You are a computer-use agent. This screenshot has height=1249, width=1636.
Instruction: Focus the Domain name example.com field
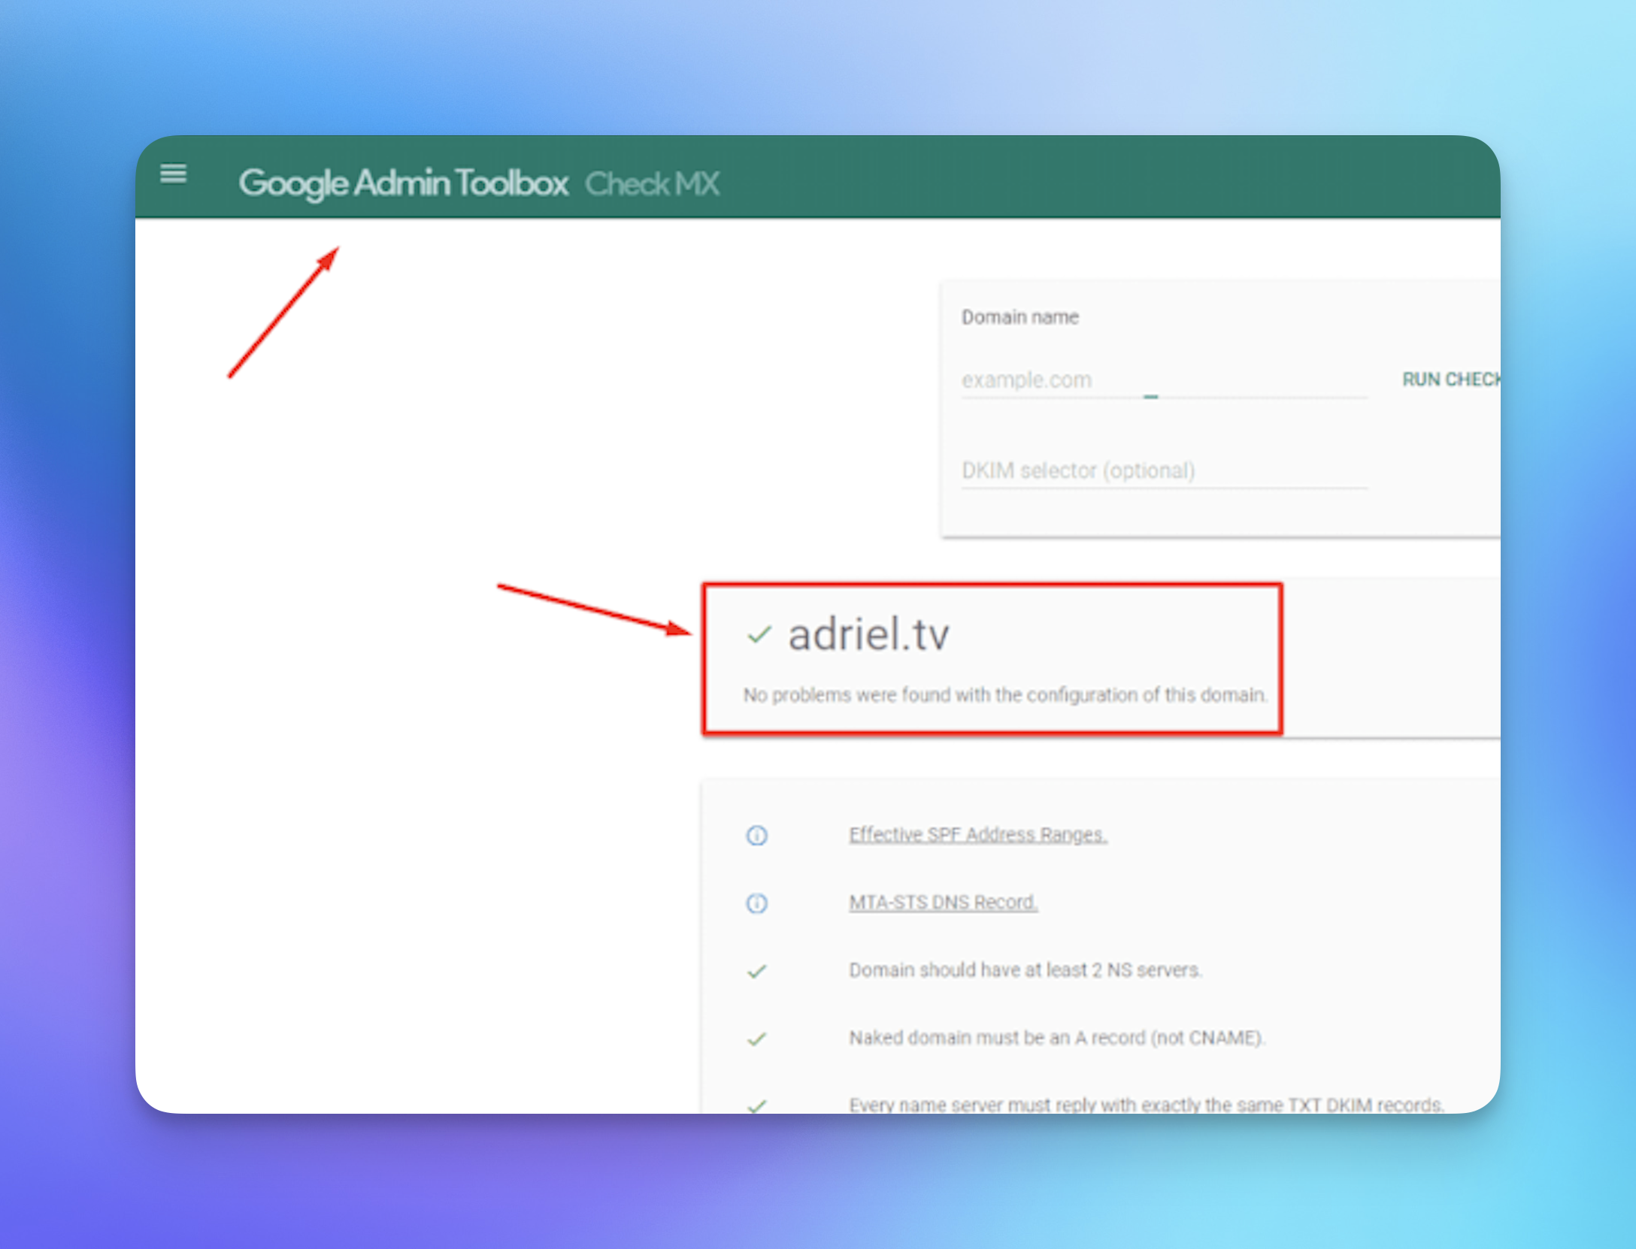point(1164,380)
